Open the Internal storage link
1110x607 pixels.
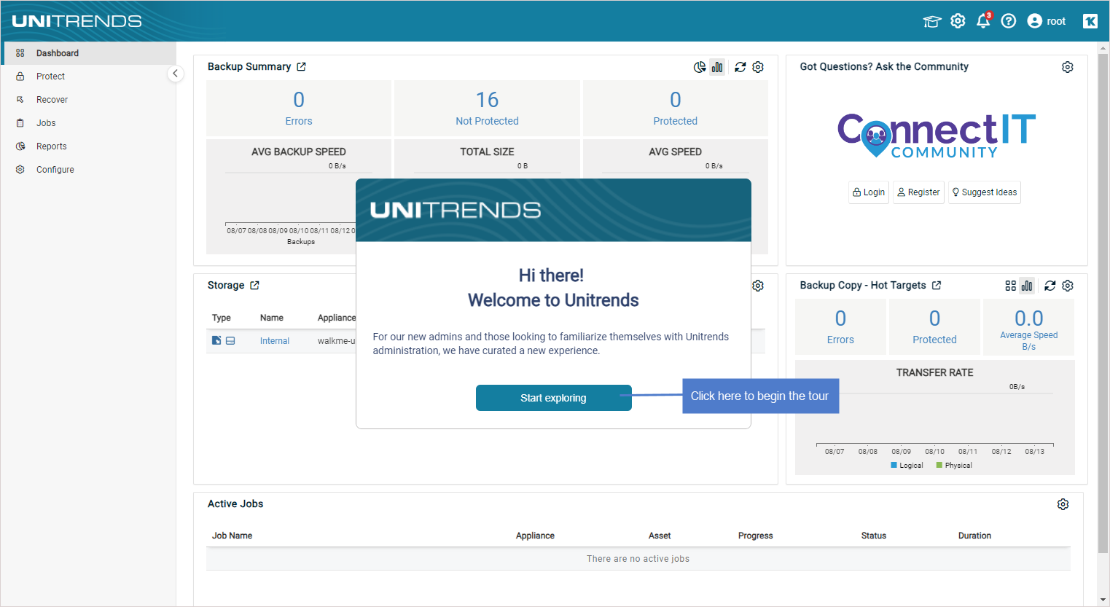pos(275,341)
